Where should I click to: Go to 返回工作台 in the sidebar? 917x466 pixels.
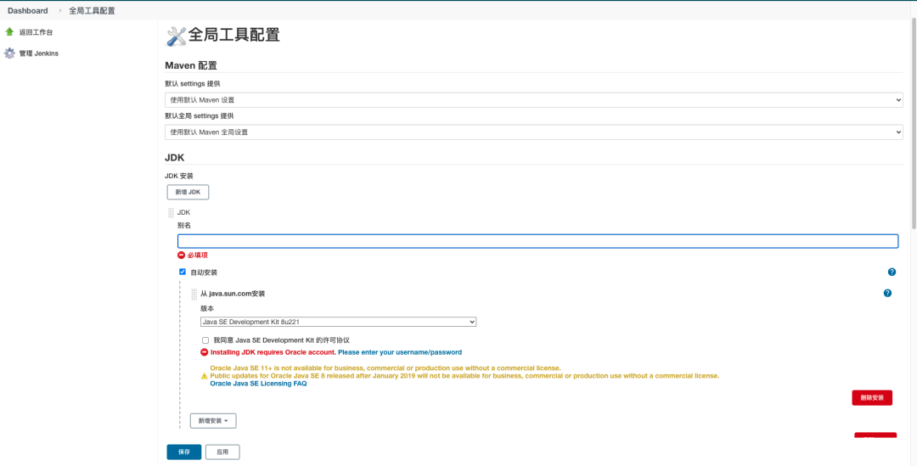pyautogui.click(x=36, y=32)
